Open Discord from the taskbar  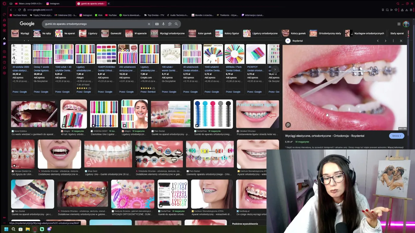49,229
